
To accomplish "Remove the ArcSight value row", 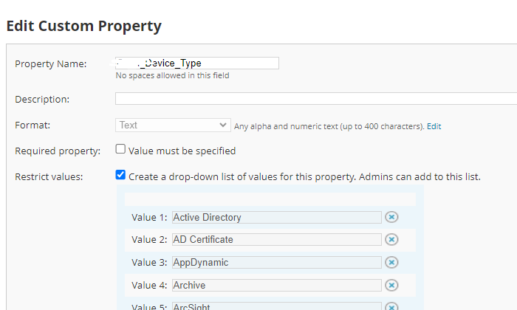I will 391,307.
